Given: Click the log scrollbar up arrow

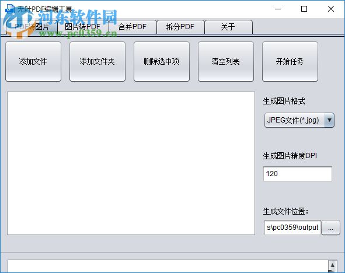Looking at the screenshot, I should click(332, 265).
